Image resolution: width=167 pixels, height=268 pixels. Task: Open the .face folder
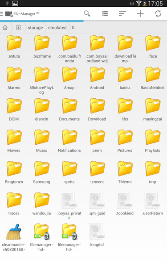pos(153,46)
